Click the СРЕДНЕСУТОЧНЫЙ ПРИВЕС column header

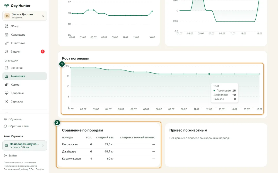click(x=137, y=138)
